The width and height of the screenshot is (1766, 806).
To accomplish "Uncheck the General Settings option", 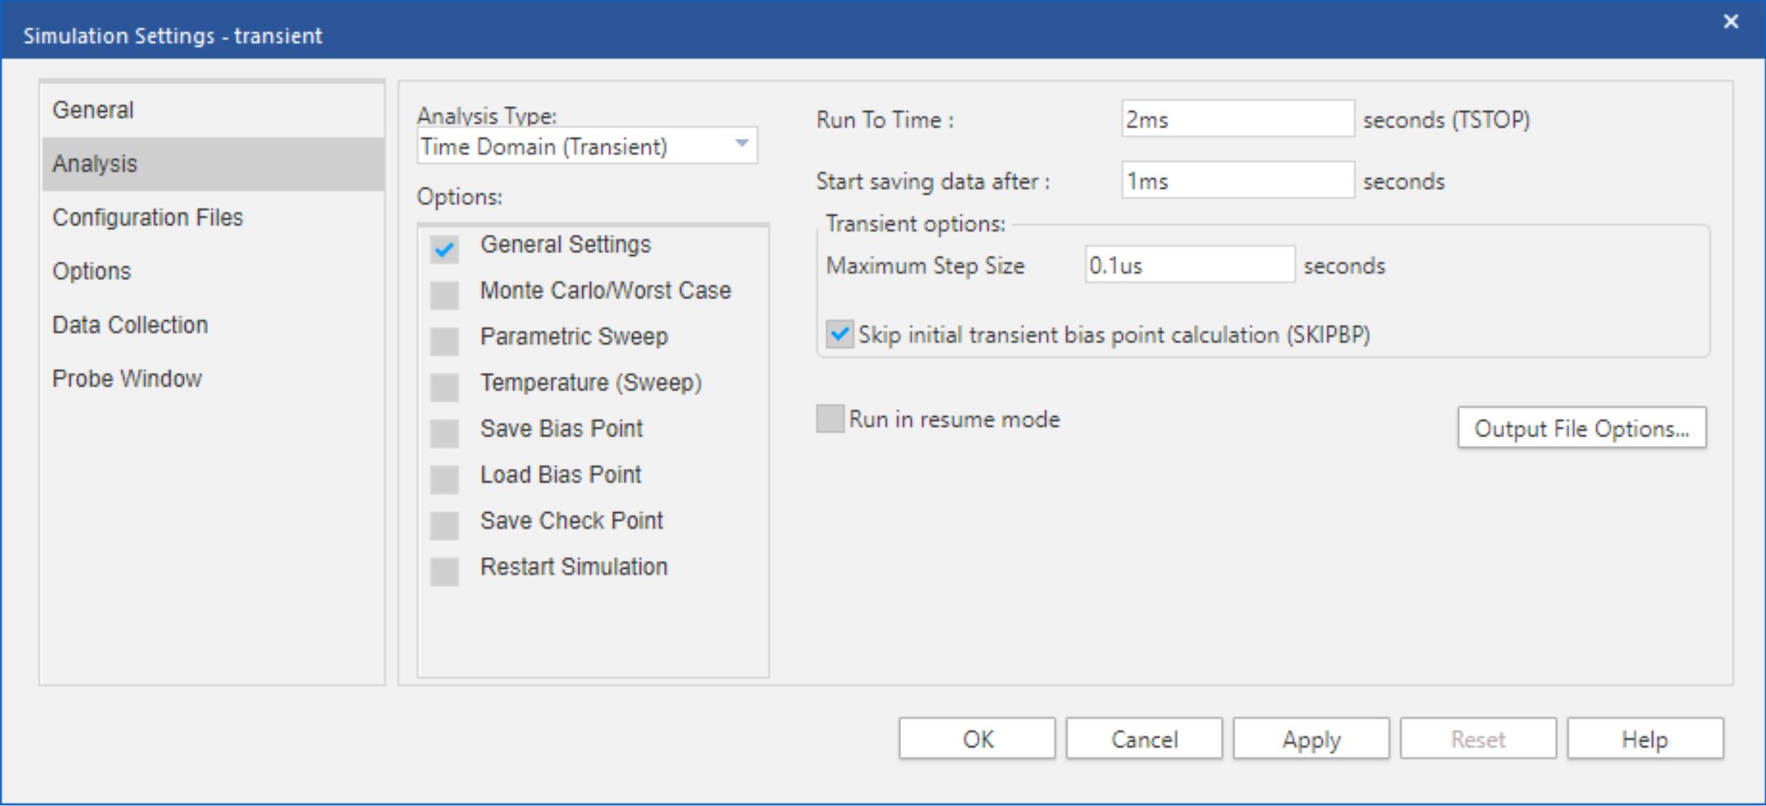I will (444, 249).
